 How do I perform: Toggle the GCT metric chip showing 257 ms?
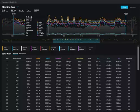point(63,48)
